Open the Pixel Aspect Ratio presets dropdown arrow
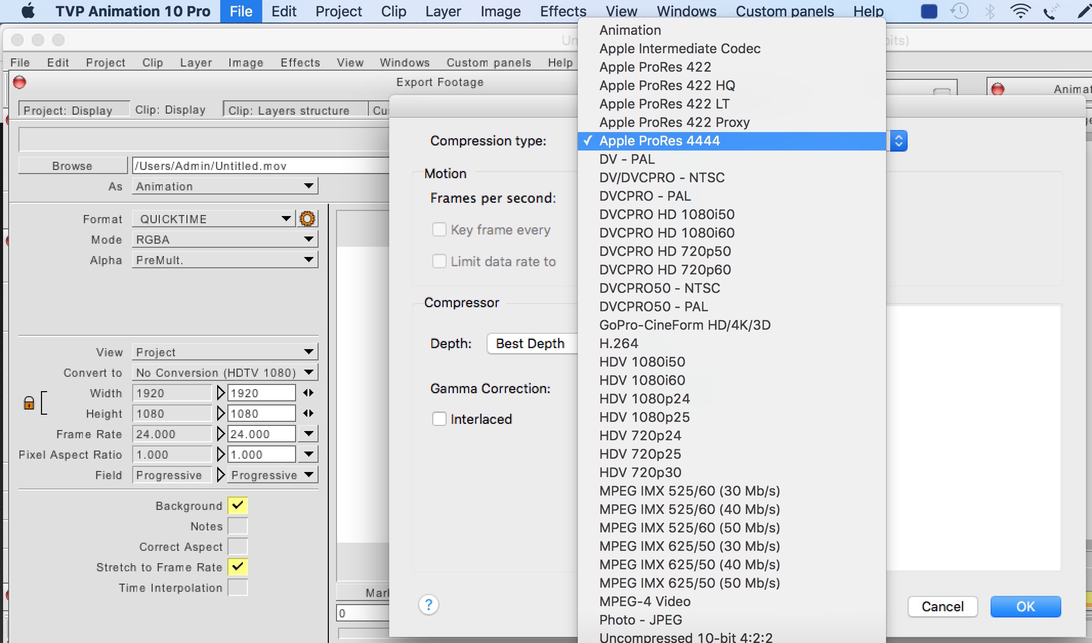Viewport: 1092px width, 643px height. point(308,454)
